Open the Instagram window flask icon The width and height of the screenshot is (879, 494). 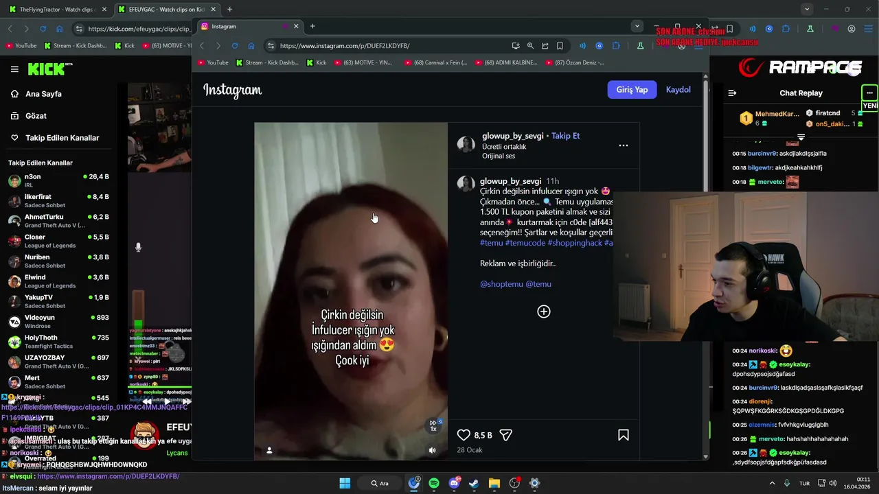(x=640, y=46)
